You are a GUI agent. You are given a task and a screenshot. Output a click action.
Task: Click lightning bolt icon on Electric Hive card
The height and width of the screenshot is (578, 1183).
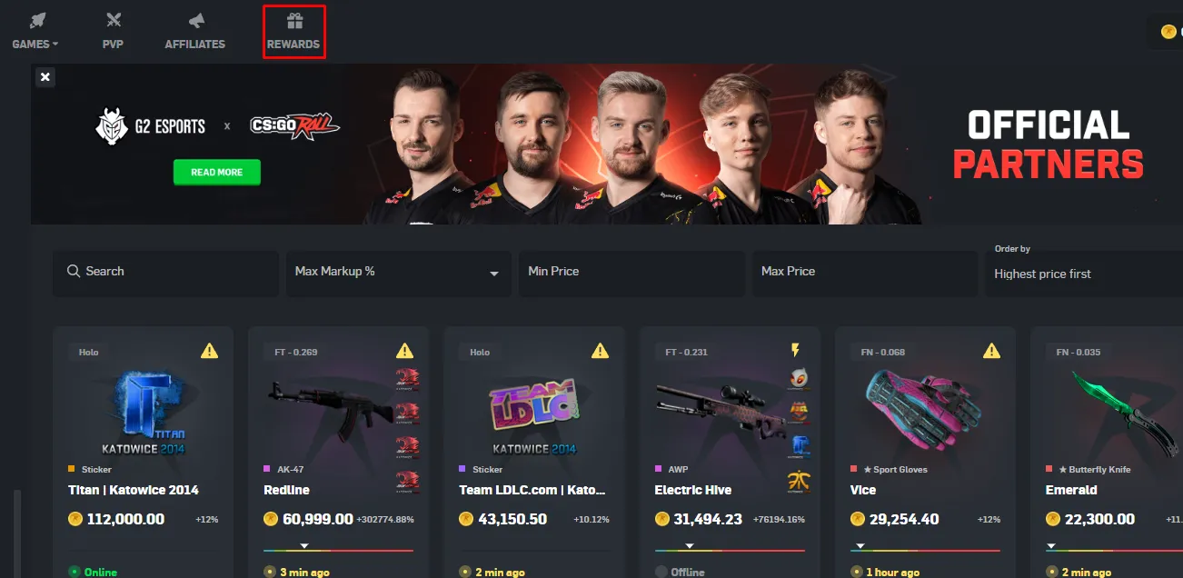coord(795,351)
